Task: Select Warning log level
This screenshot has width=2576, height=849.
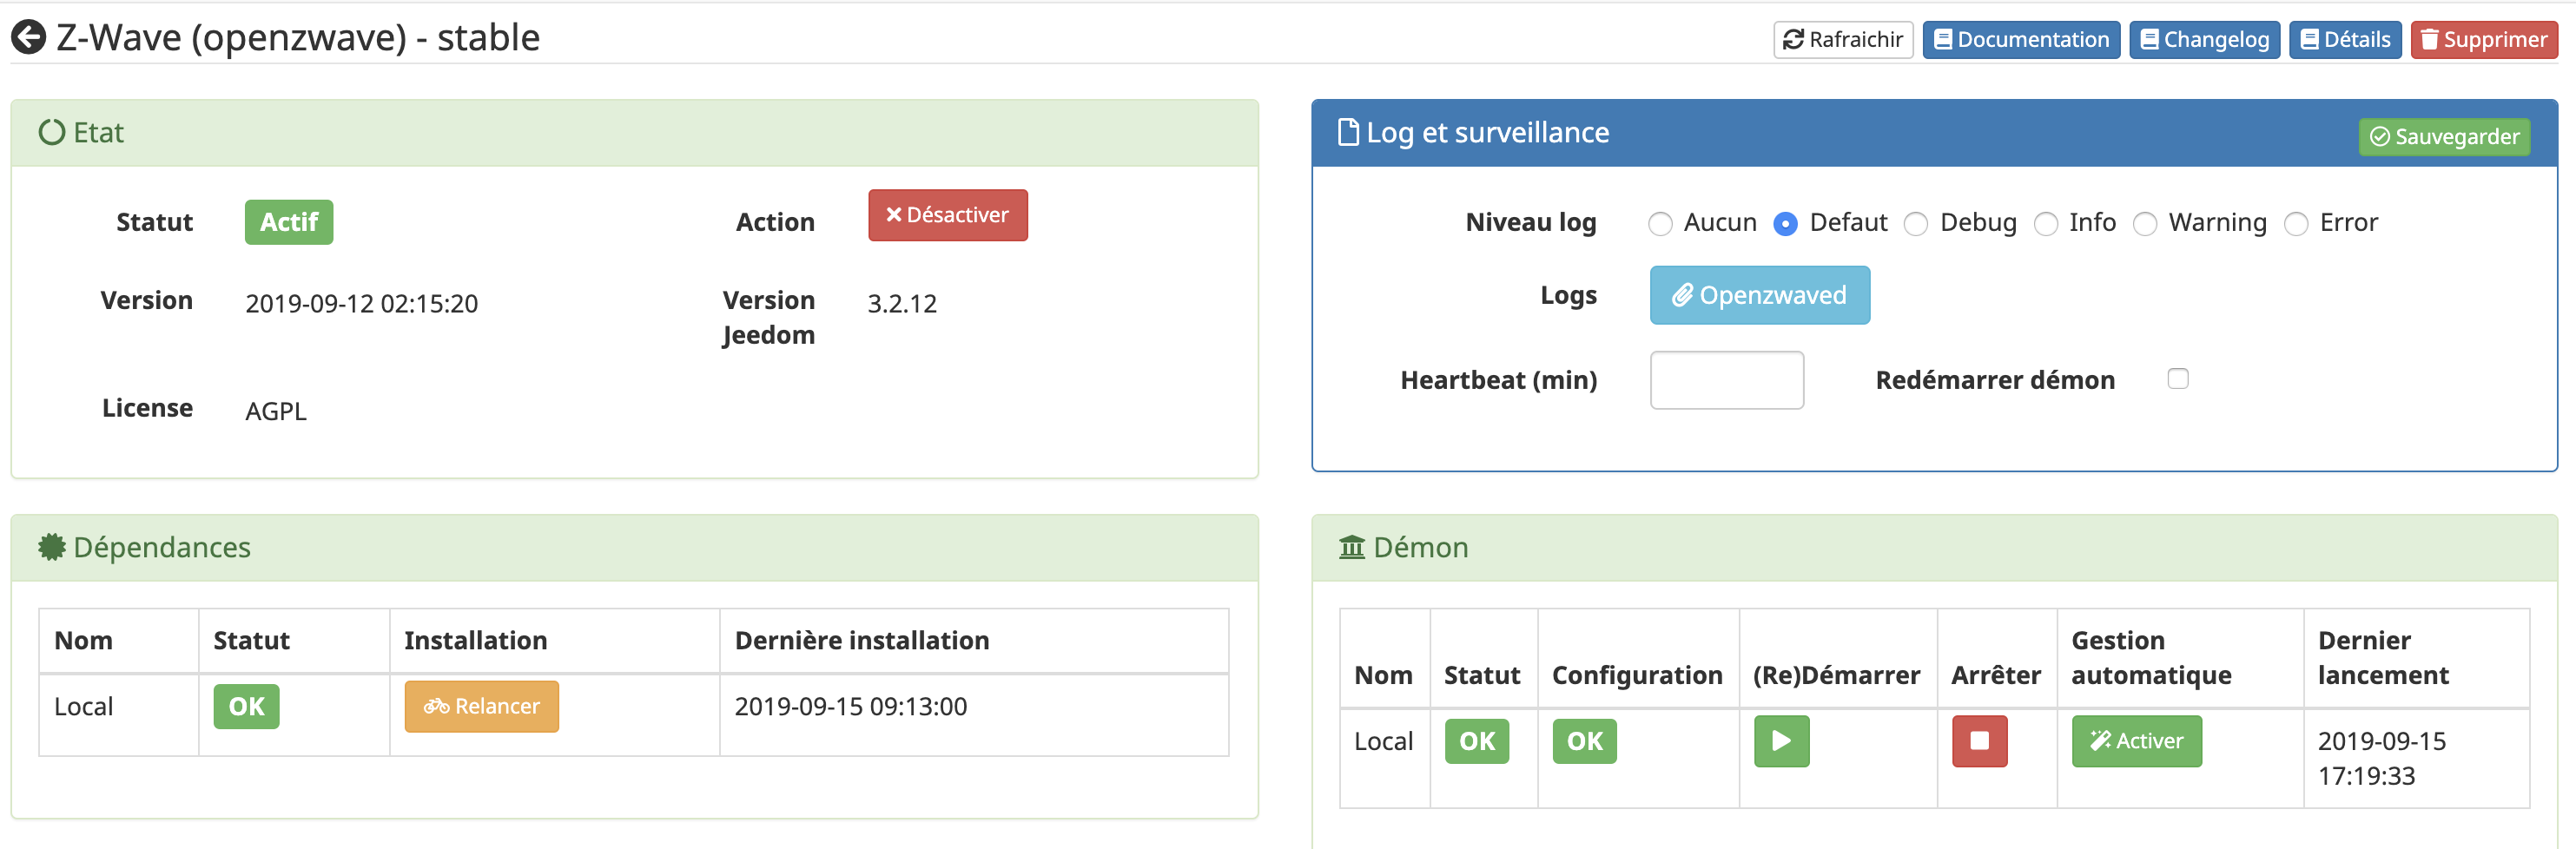Action: 2144,224
